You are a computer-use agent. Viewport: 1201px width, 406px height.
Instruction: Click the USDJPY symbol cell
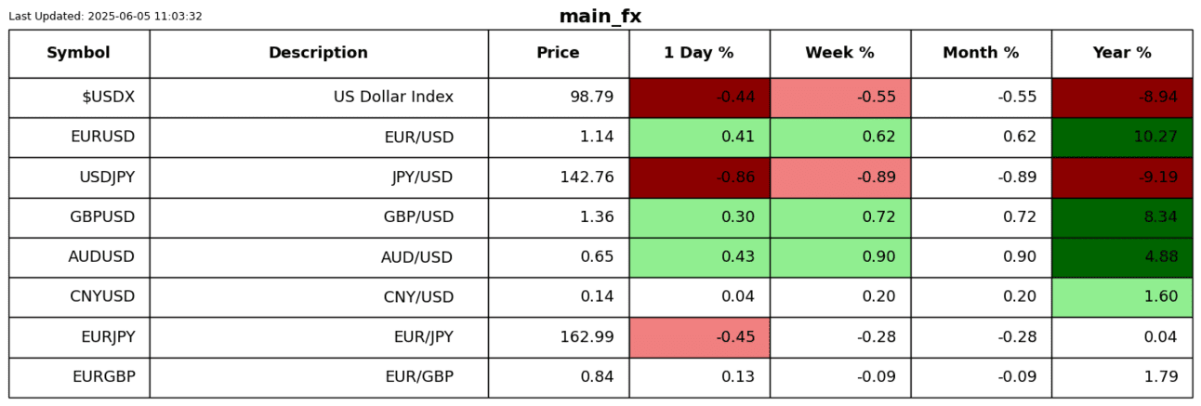point(102,177)
